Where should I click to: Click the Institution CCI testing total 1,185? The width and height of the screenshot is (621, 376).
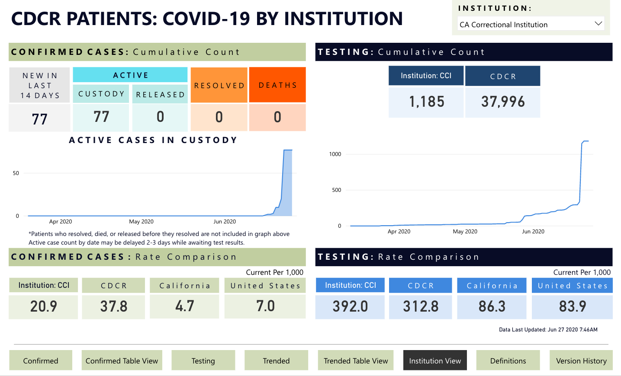(x=426, y=102)
